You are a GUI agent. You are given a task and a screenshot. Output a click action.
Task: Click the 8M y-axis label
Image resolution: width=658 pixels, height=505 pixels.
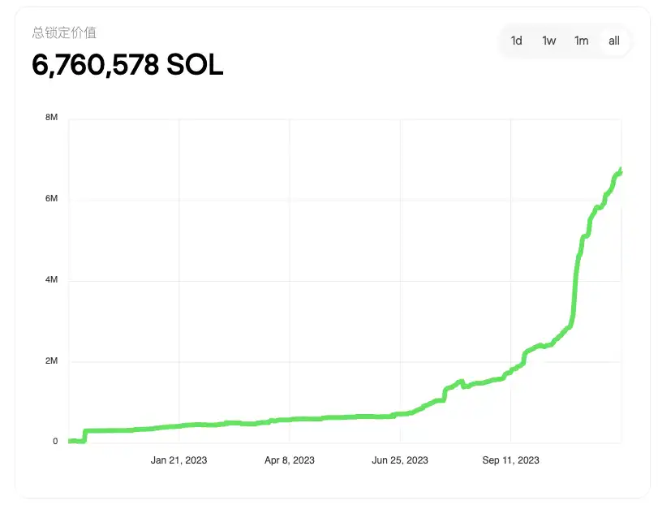click(x=52, y=118)
